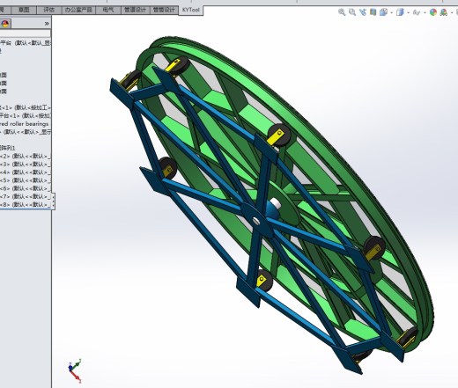The height and width of the screenshot is (388, 458).
Task: Open Display Style dropdown arrow
Action: [x=408, y=12]
